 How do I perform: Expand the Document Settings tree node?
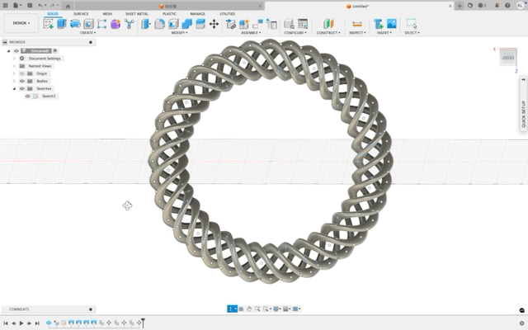point(14,59)
